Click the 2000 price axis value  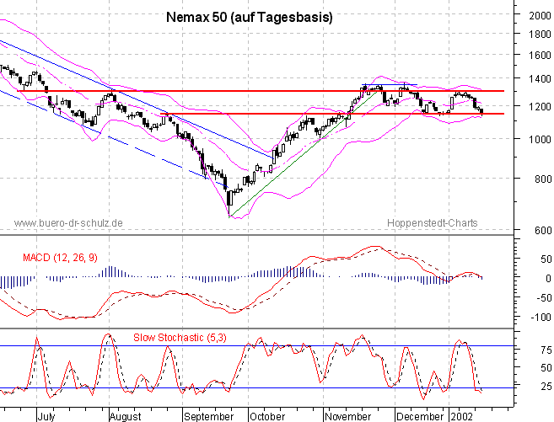(x=540, y=16)
